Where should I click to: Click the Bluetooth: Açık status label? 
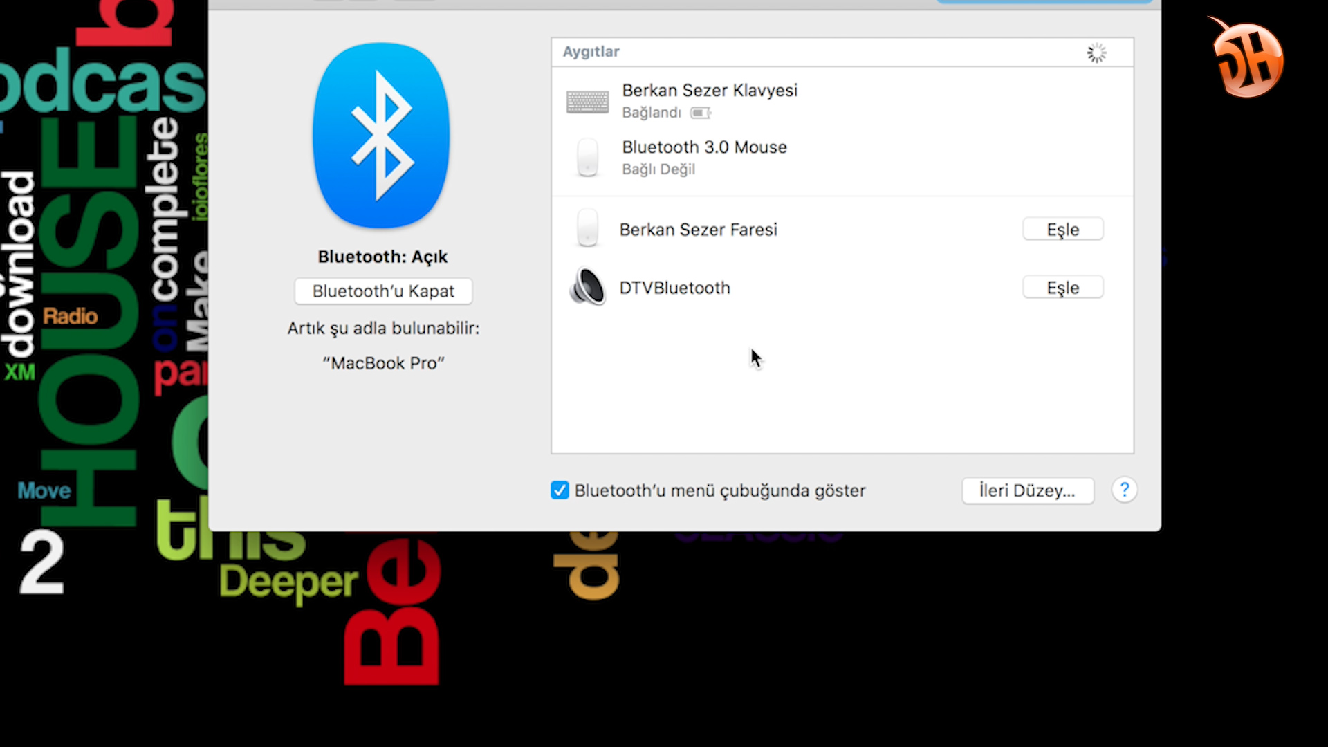tap(382, 257)
